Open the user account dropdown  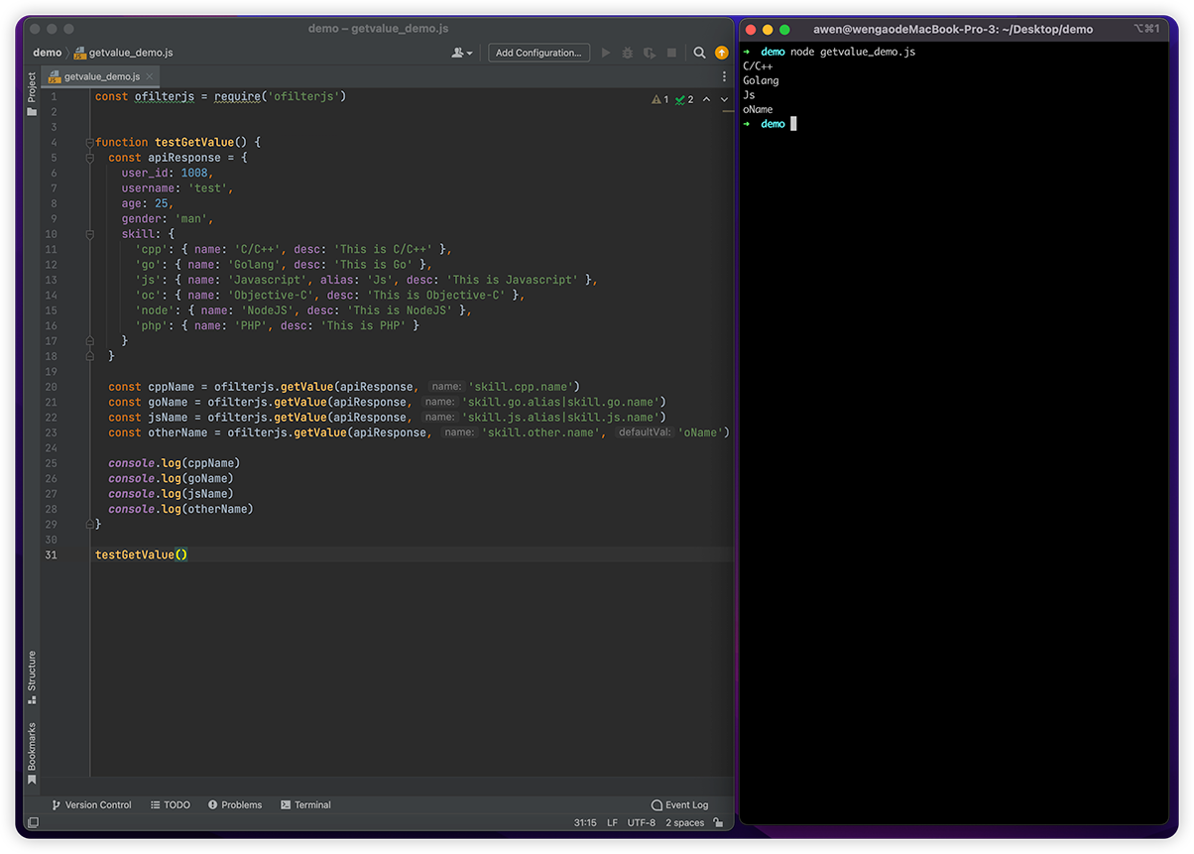click(462, 53)
